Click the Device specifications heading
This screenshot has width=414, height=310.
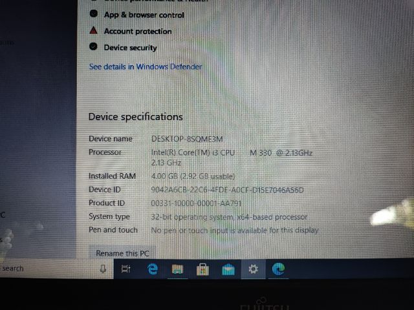point(135,117)
